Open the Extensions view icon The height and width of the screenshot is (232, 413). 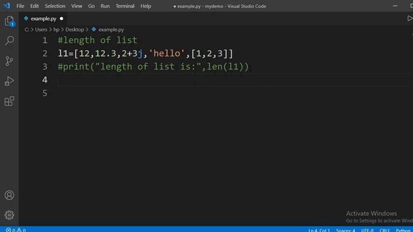[9, 101]
